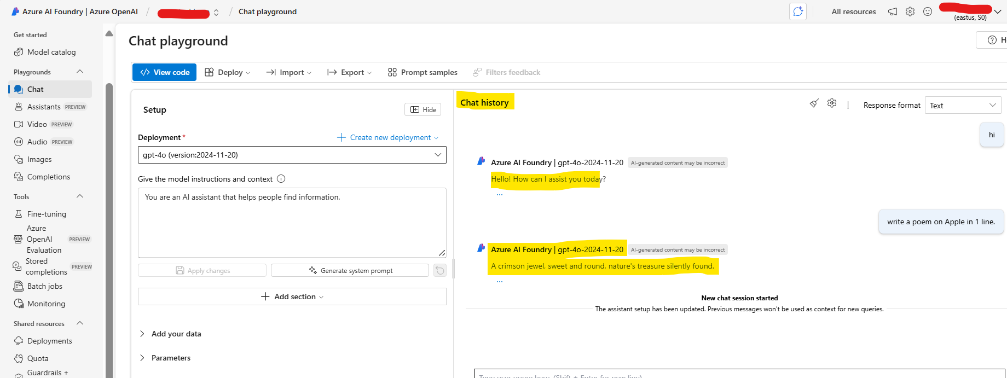Click the Azure AI Foundry logo icon

[x=15, y=11]
